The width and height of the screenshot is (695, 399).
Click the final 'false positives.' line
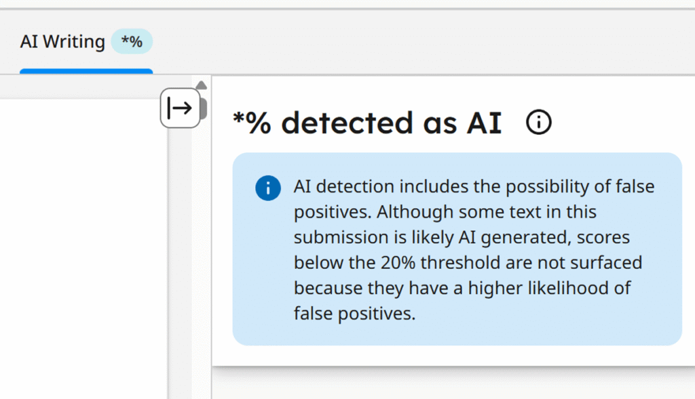coord(354,313)
